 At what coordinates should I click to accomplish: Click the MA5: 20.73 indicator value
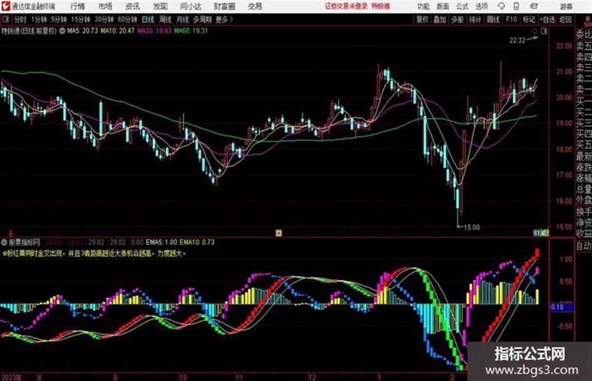point(82,31)
